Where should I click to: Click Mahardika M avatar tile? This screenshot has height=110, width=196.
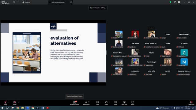[184, 62]
